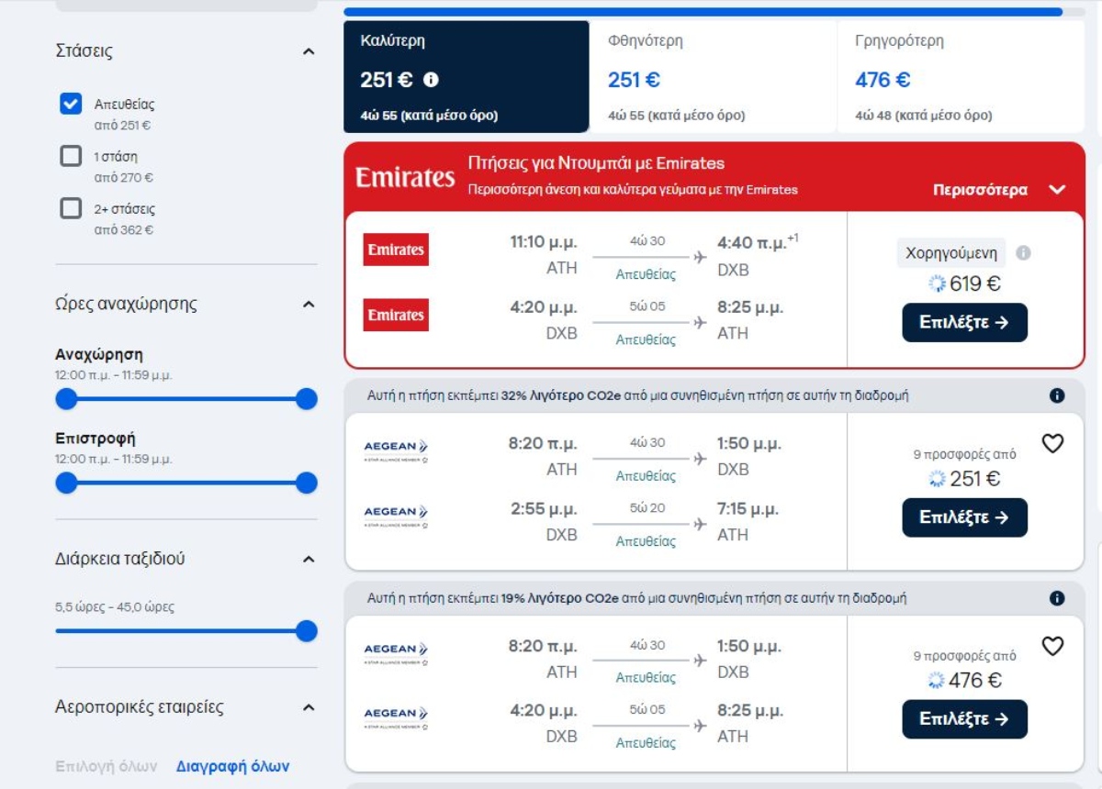
Task: Click Επιλέξτε button for 251 € Aegean flight
Action: (964, 517)
